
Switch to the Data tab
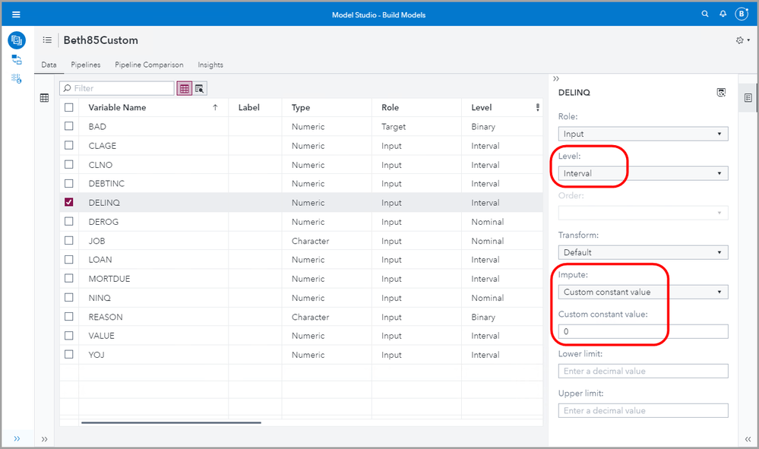coord(49,65)
